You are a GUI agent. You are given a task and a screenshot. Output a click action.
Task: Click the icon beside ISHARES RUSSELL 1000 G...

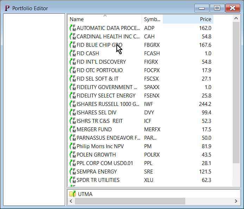[73, 104]
